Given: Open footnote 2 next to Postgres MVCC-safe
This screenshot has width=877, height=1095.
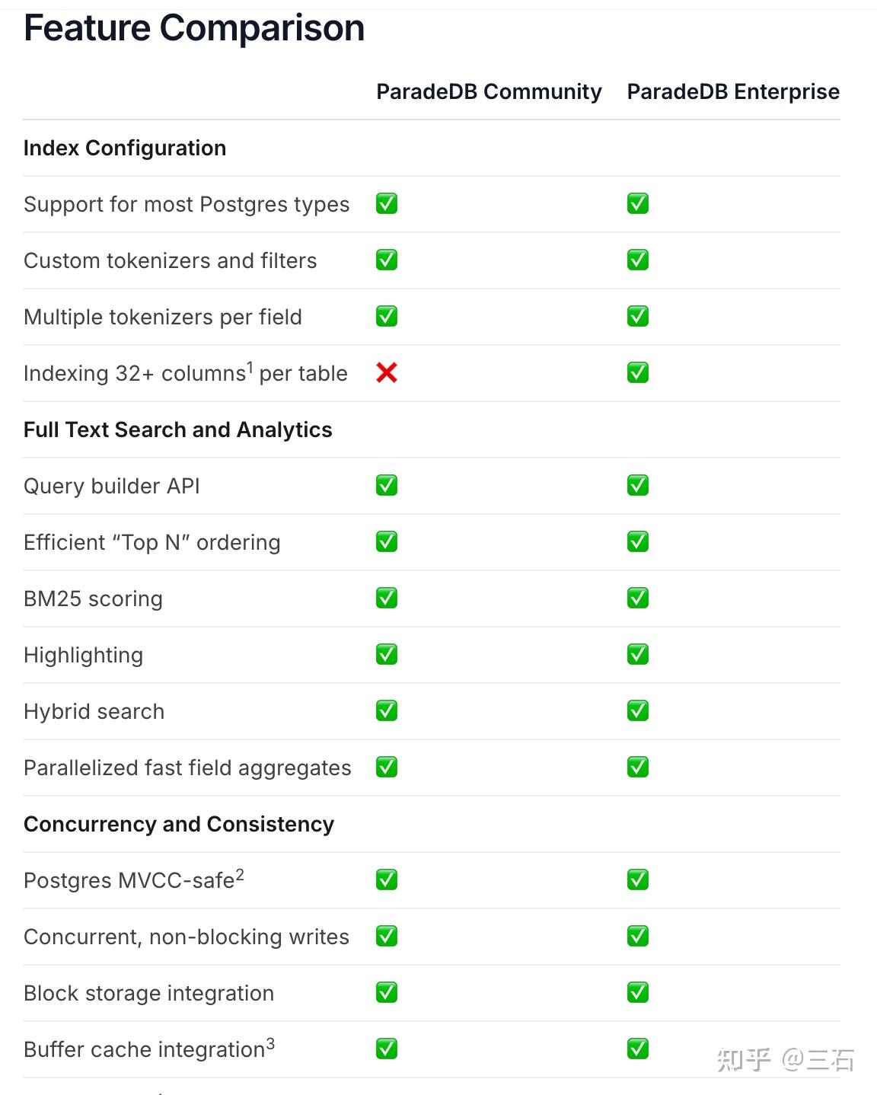Looking at the screenshot, I should click(240, 874).
